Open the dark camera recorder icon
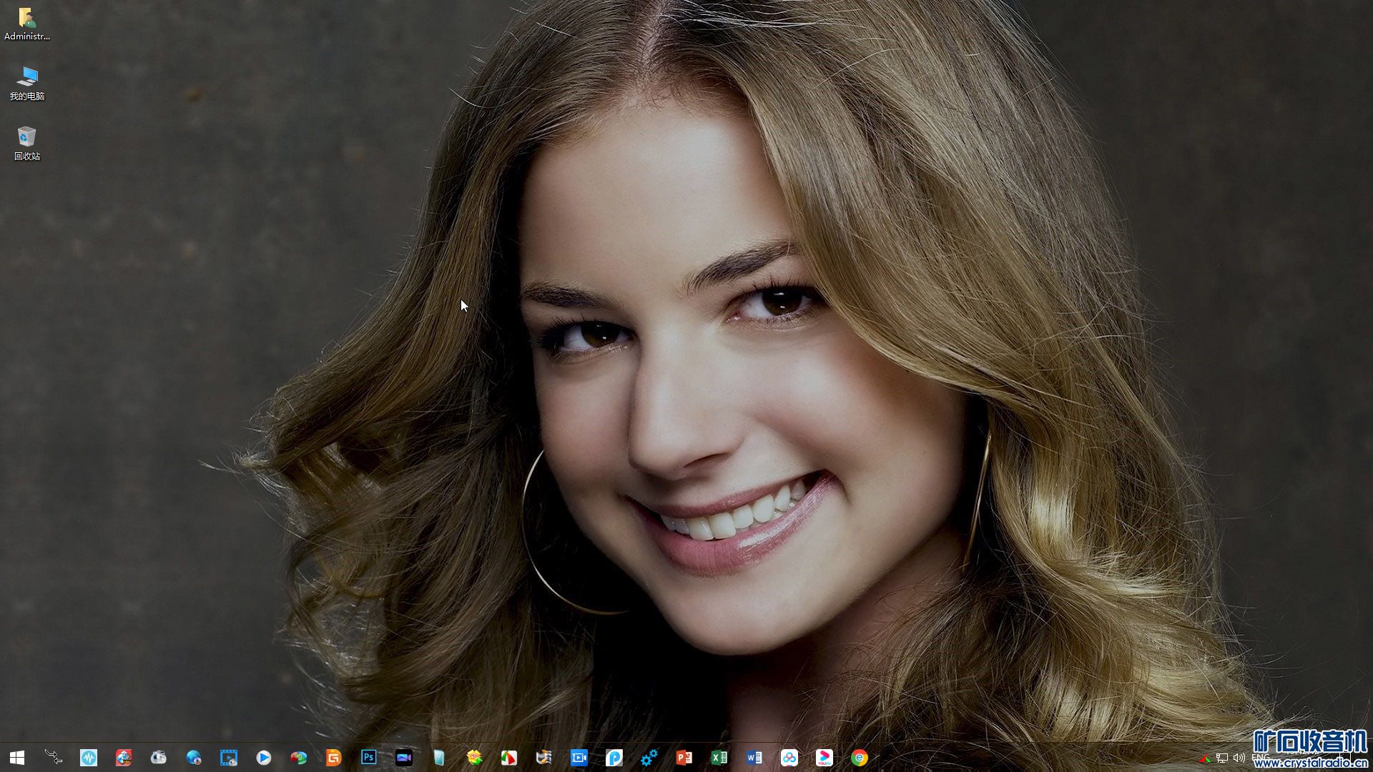 click(404, 757)
